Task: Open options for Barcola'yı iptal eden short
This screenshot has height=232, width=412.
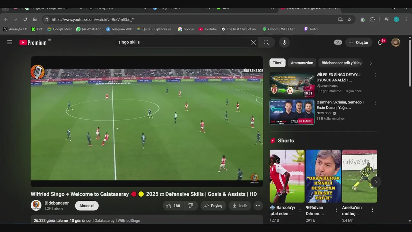Action: tap(300, 210)
